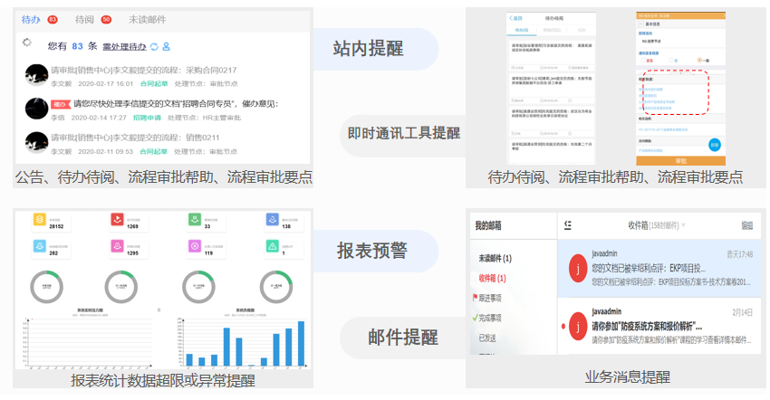Open the 需处理待办 link

[x=124, y=47]
